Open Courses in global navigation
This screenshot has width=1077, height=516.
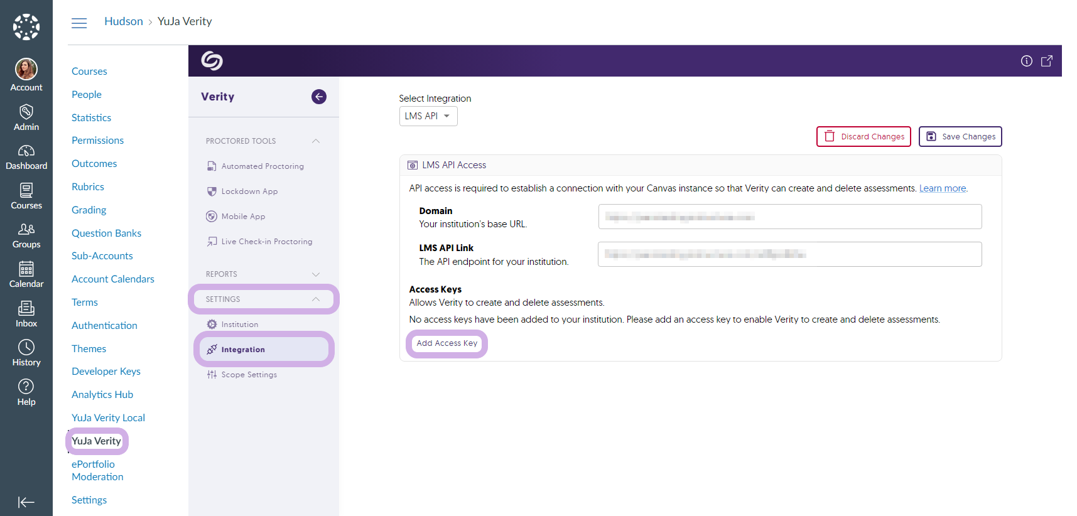tap(26, 196)
